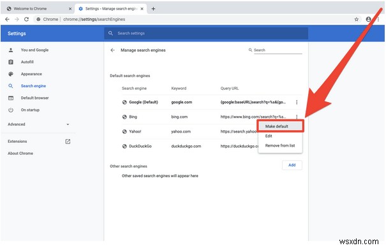Screen dimensions: 386x248
Task: Click the yahoo.com keyword
Action: (x=181, y=131)
